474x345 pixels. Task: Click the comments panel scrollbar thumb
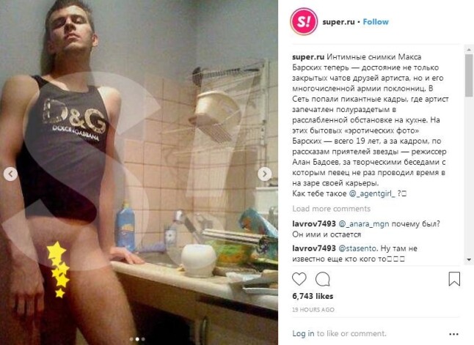[x=469, y=75]
